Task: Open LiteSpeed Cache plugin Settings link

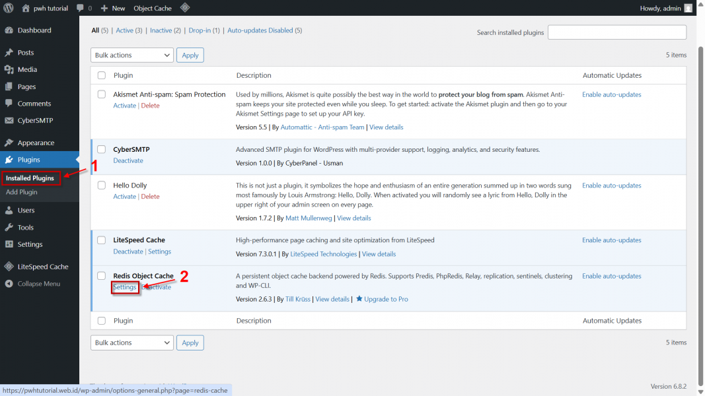Action: pyautogui.click(x=160, y=251)
